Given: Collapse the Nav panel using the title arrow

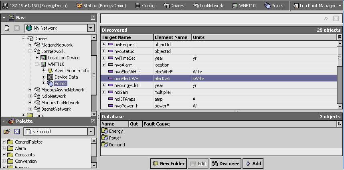Looking at the screenshot, I should click(x=4, y=18).
